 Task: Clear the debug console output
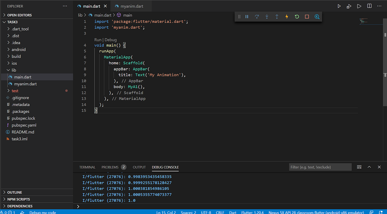pyautogui.click(x=359, y=167)
